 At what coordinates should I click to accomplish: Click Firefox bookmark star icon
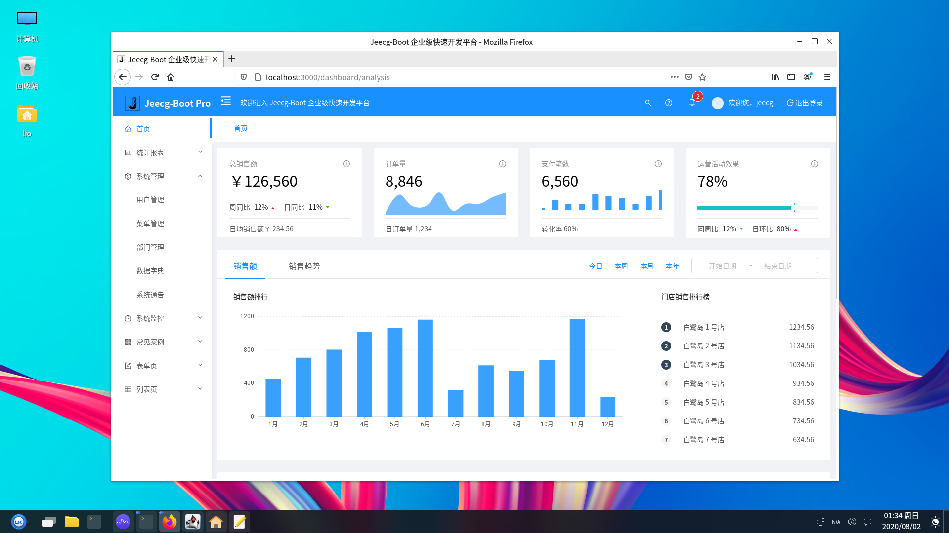coord(702,77)
